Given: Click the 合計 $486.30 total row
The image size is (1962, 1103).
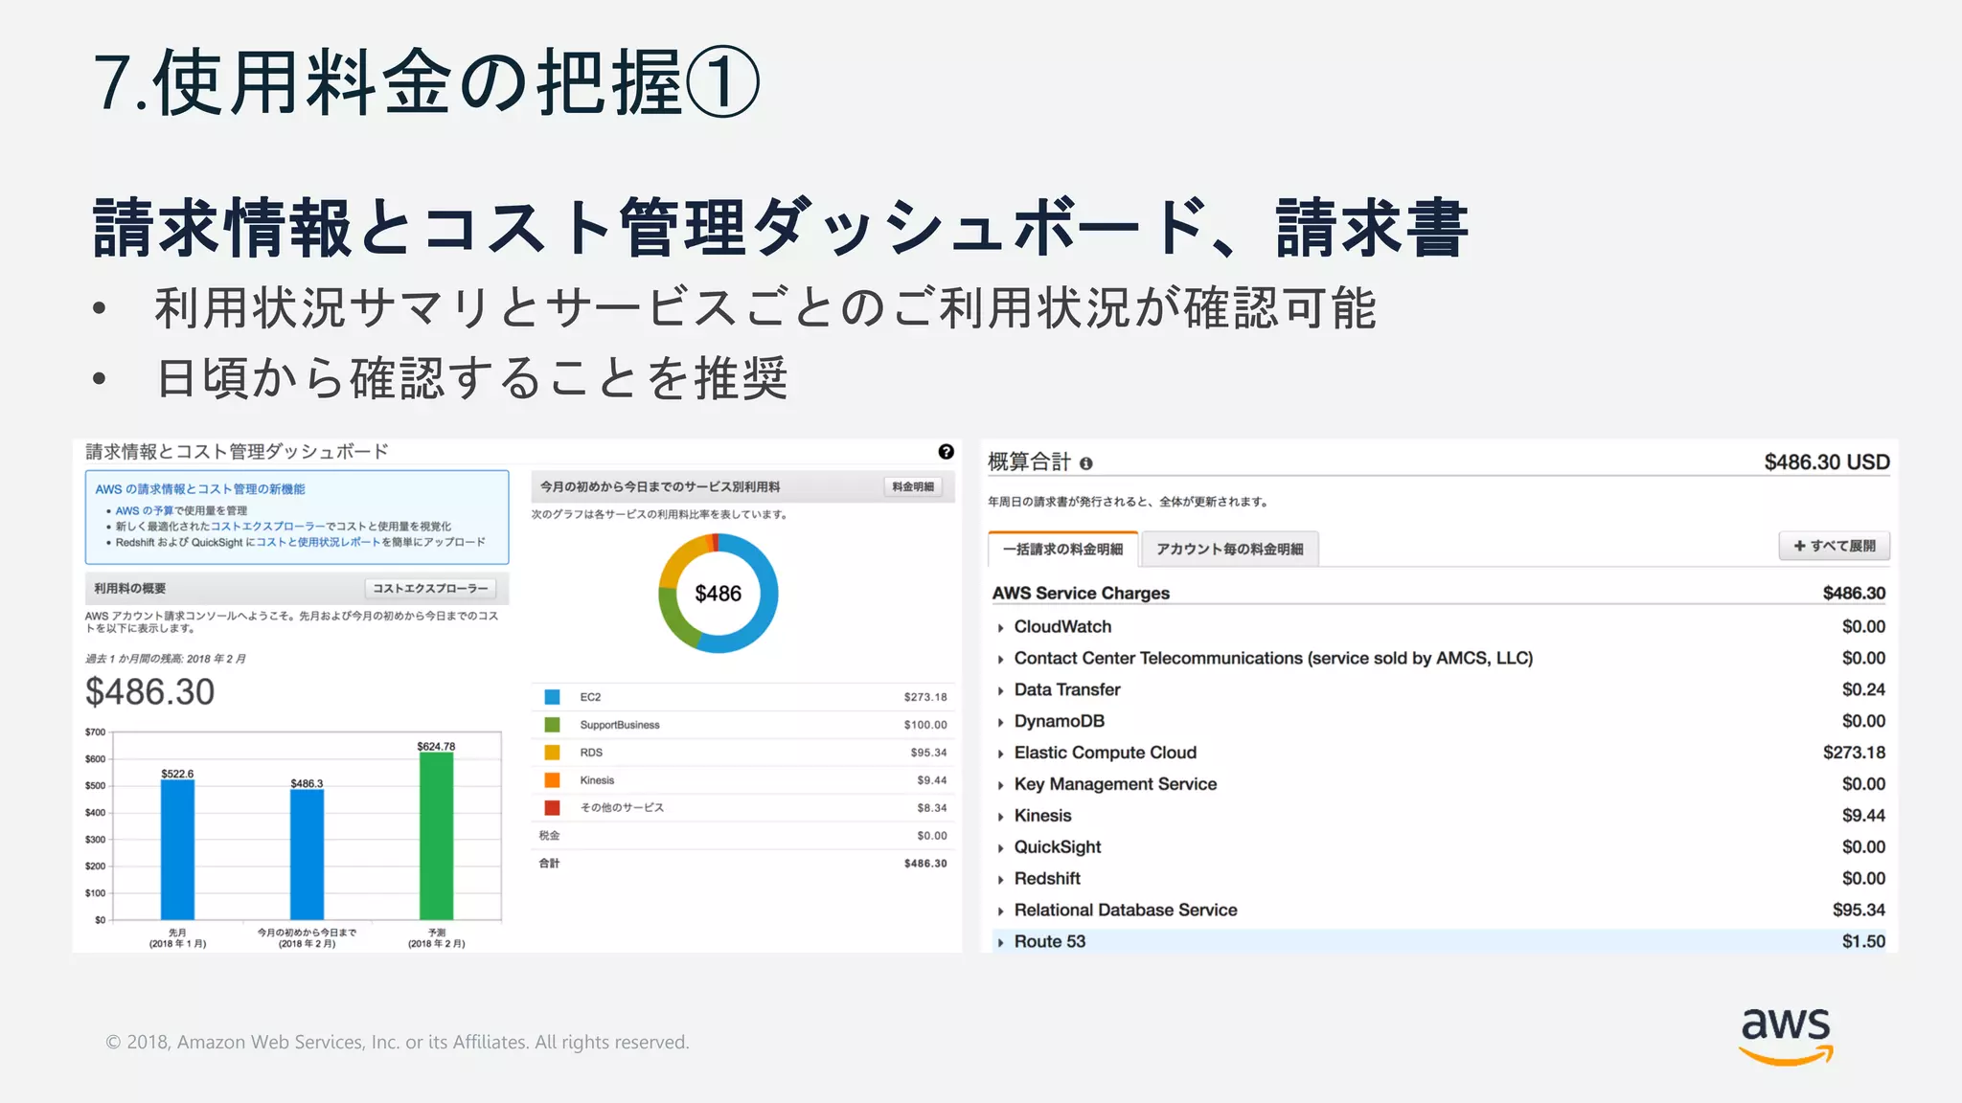Looking at the screenshot, I should [x=742, y=864].
